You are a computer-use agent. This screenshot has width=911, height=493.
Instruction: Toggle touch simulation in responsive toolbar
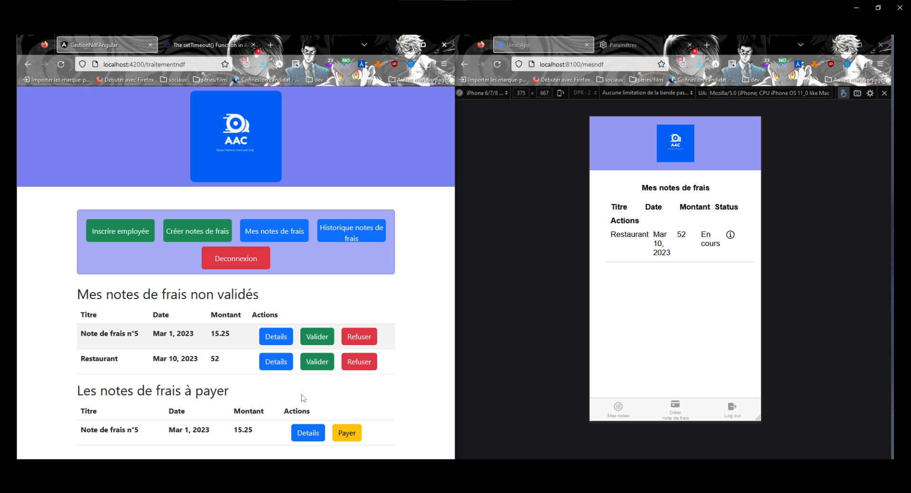pyautogui.click(x=843, y=93)
